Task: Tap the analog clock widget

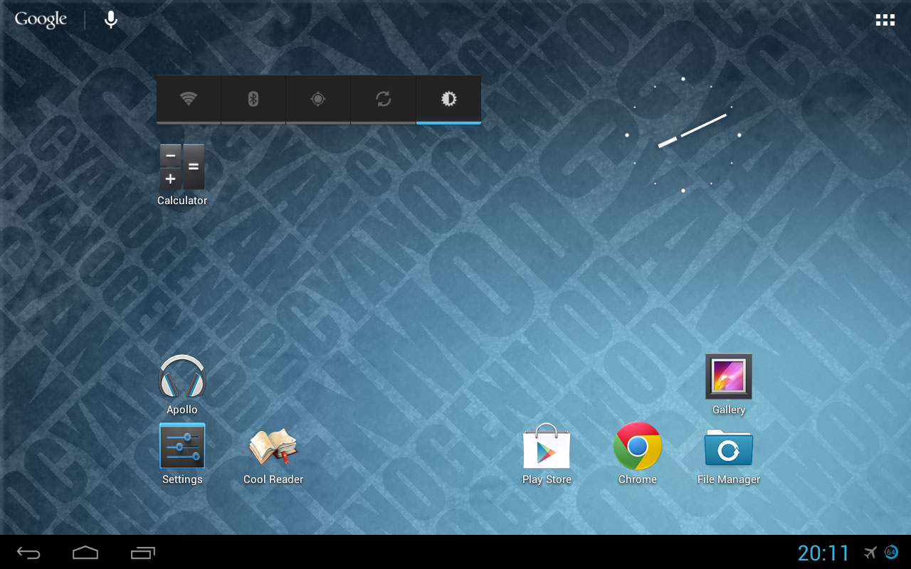Action: (683, 134)
